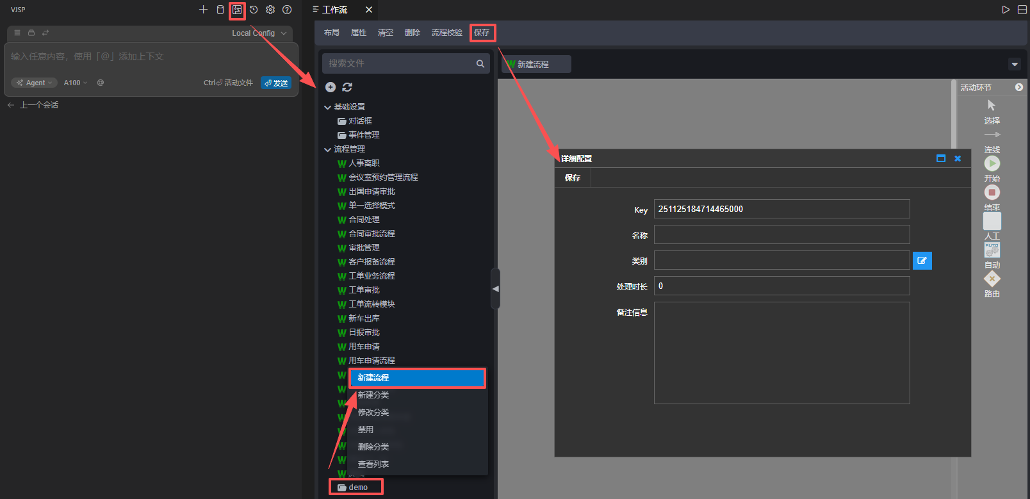This screenshot has height=499, width=1030.
Task: Click the 名称 input field
Action: [781, 234]
